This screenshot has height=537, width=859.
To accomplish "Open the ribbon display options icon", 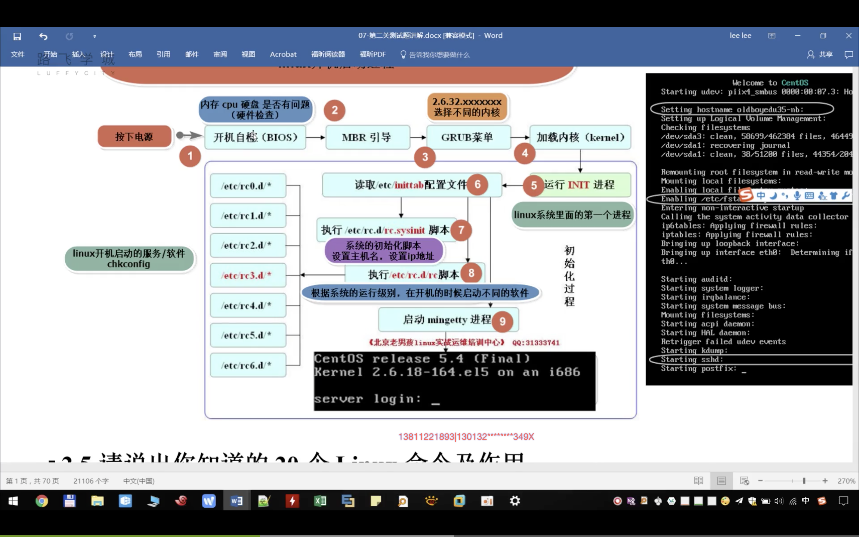I will click(x=772, y=36).
